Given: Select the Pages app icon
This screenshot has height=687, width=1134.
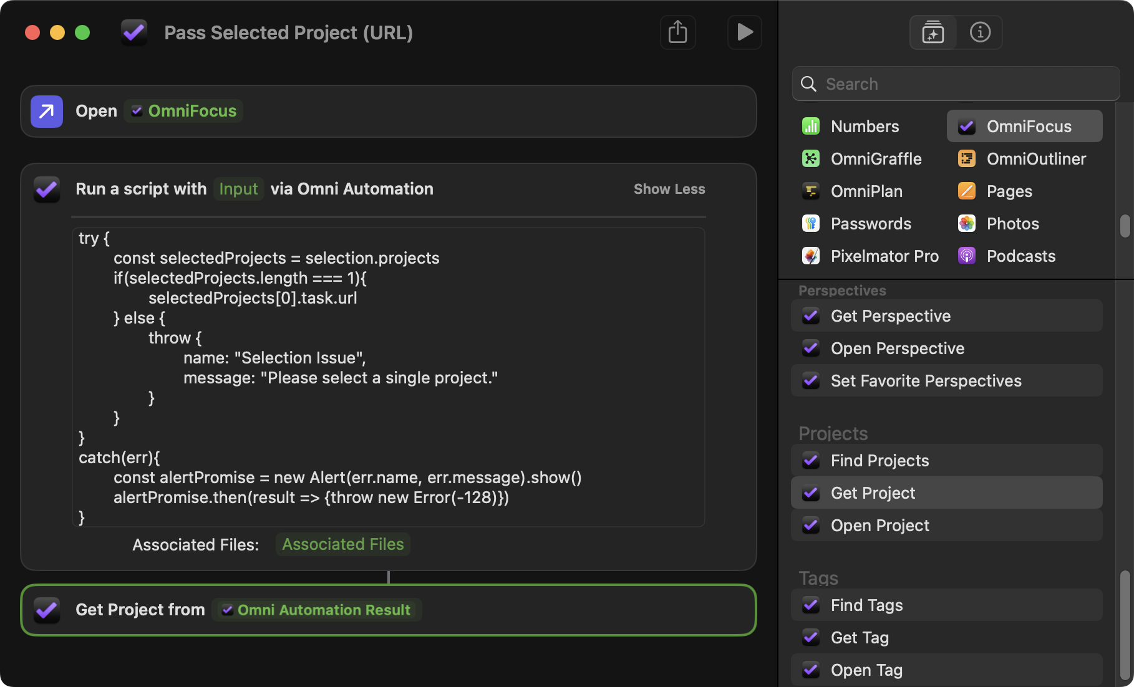Looking at the screenshot, I should coord(967,191).
